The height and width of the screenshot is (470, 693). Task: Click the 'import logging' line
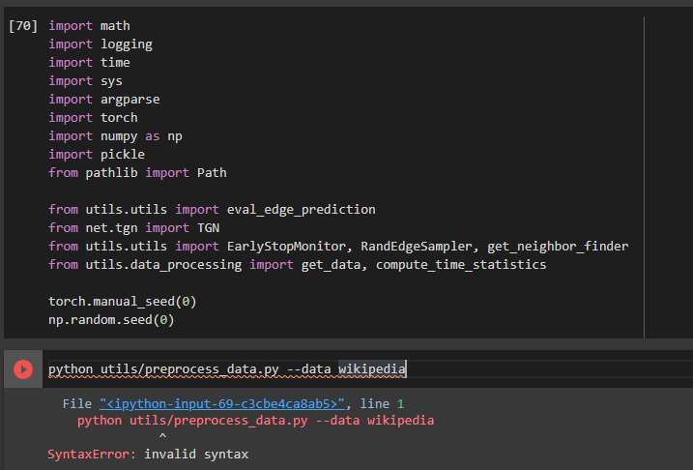click(101, 44)
